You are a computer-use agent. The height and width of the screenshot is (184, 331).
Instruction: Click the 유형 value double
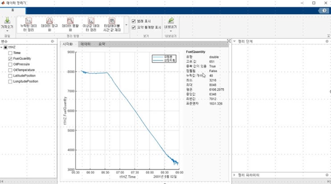[x=214, y=57]
